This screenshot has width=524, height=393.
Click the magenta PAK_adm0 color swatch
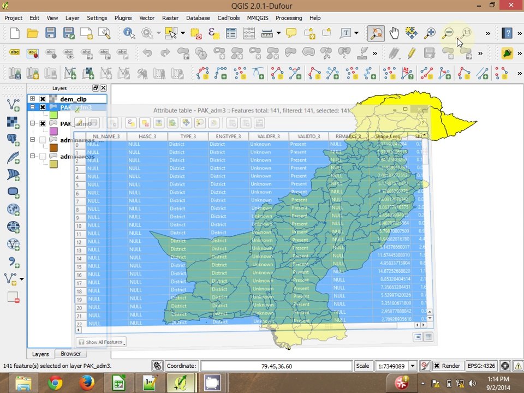53,132
